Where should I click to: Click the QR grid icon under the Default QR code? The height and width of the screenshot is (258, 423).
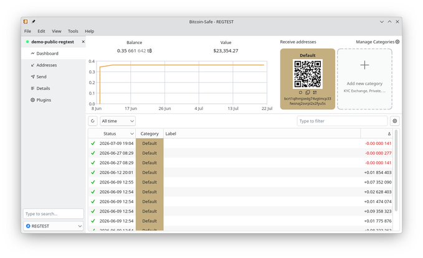[x=315, y=93]
